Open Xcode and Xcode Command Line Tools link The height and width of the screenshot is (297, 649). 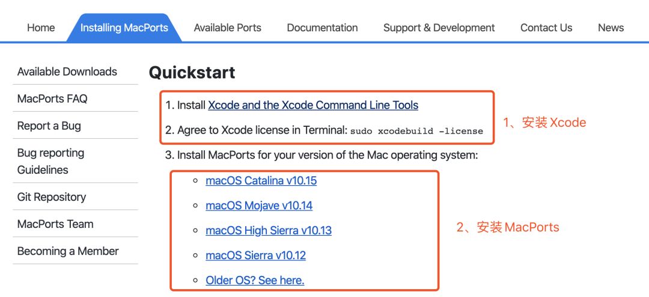[x=313, y=105]
